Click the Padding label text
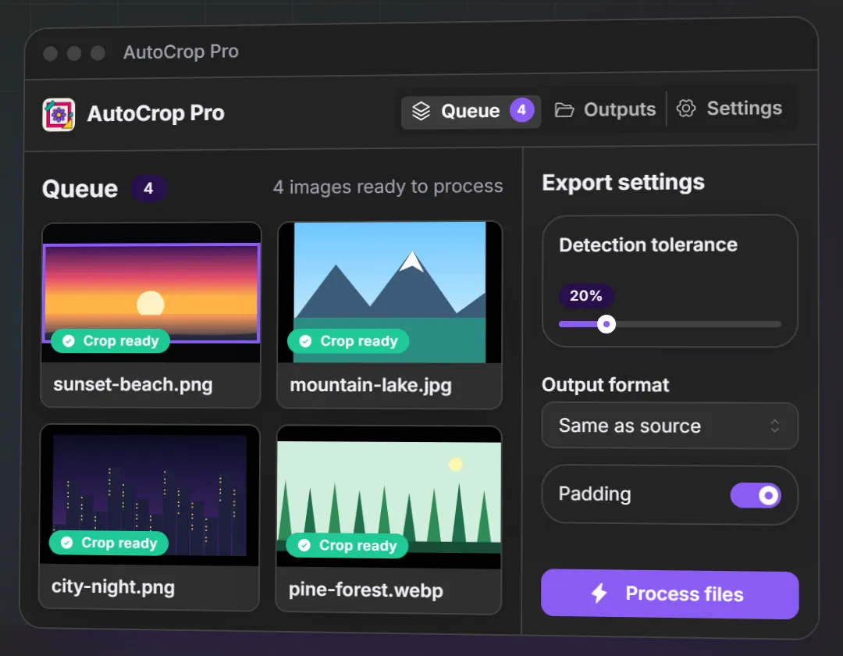 tap(595, 494)
